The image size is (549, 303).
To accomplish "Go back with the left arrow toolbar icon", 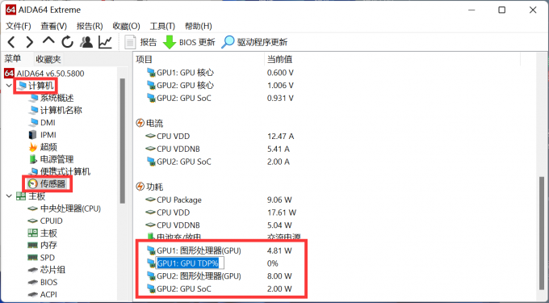I will (x=11, y=42).
